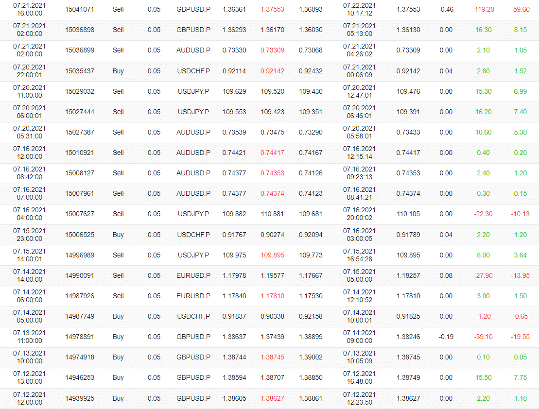
Task: Select ticket number 14987749
Action: point(79,316)
